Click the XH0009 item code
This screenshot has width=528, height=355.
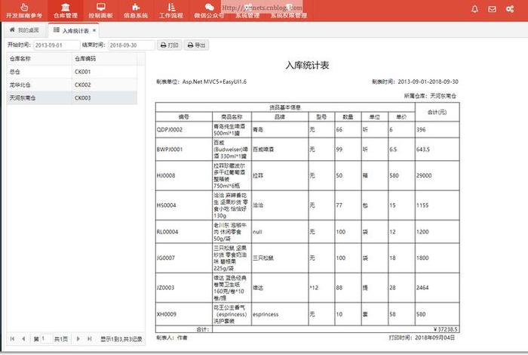167,314
